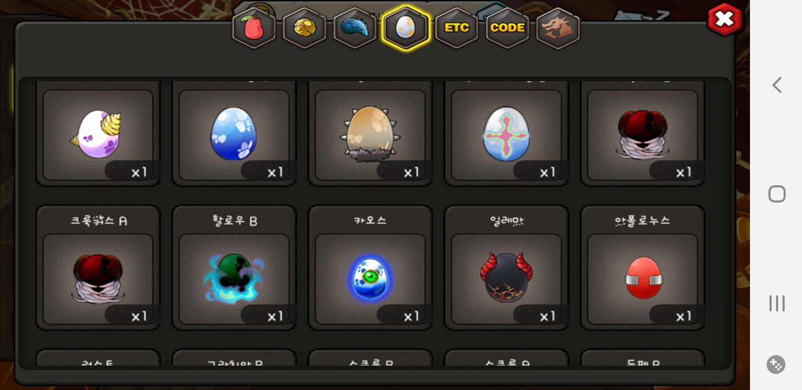This screenshot has height=390, width=802.
Task: Select the egg with pink cross emblem
Action: coord(506,134)
